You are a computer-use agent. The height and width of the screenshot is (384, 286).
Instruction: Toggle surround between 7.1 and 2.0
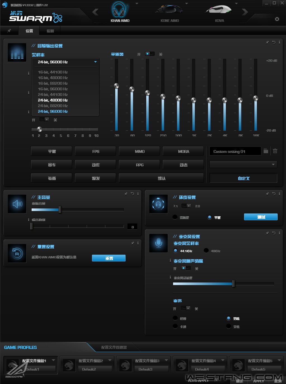[x=186, y=206]
